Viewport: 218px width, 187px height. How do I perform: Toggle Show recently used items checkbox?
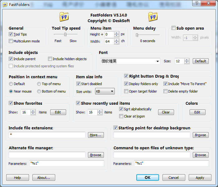pos(78,103)
